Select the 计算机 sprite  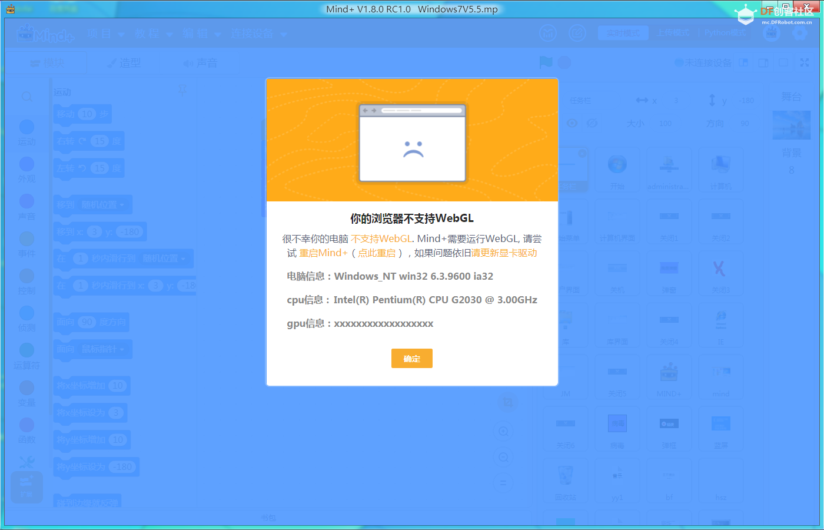(721, 170)
